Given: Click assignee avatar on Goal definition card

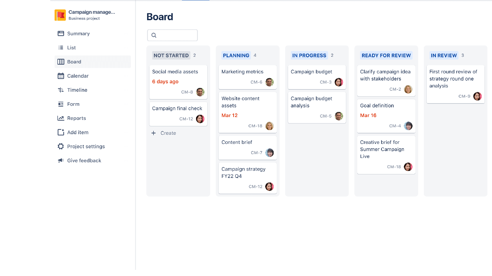Looking at the screenshot, I should click(408, 126).
